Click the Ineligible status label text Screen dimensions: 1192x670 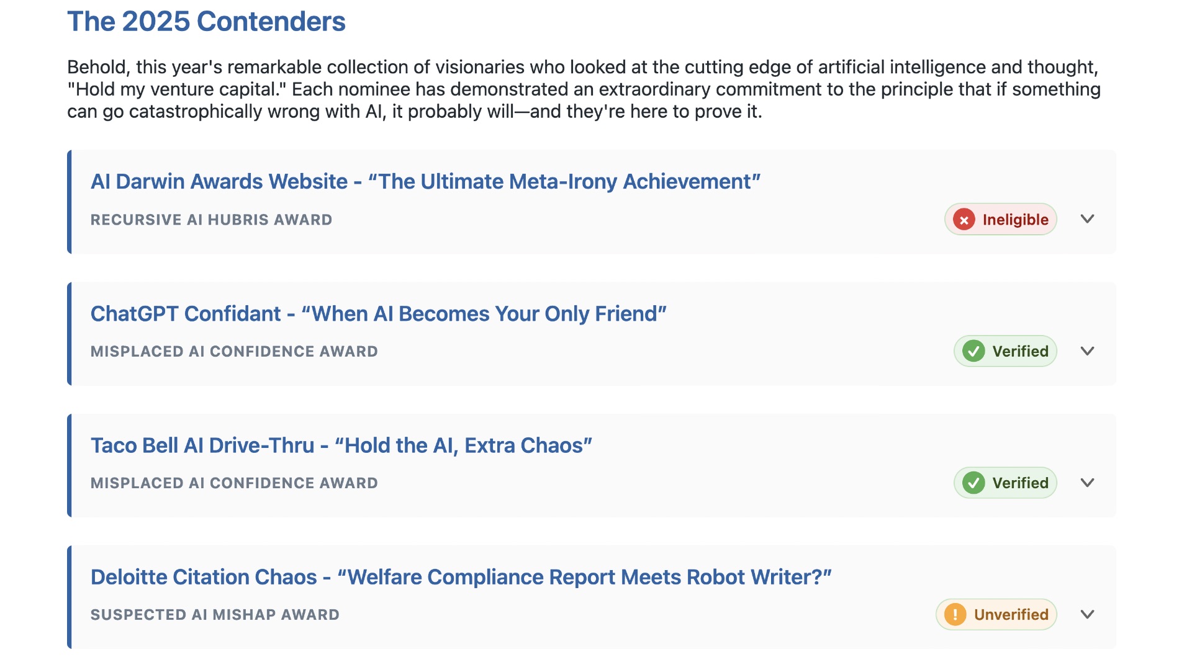pos(1015,220)
